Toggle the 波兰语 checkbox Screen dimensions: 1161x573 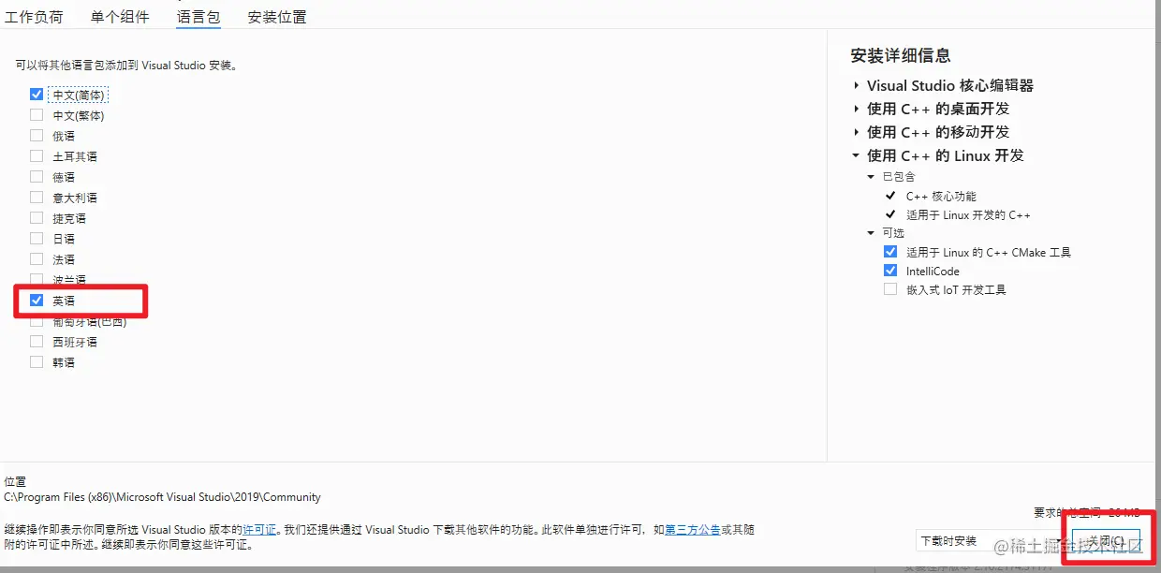pyautogui.click(x=37, y=280)
